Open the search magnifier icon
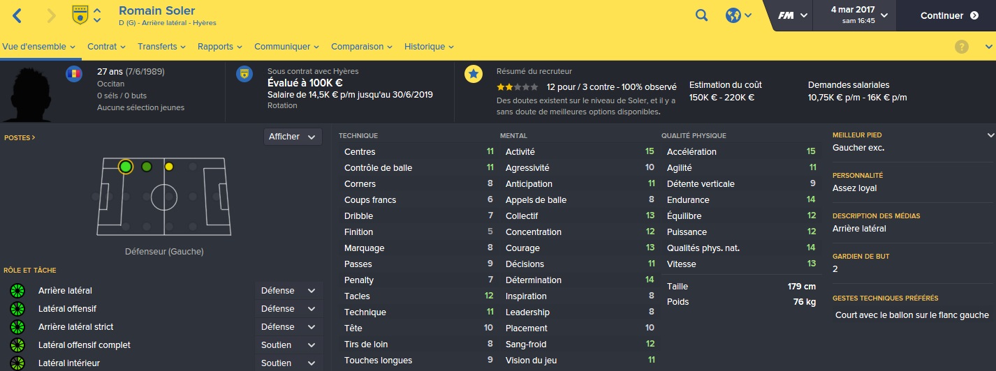The width and height of the screenshot is (996, 371). tap(702, 15)
